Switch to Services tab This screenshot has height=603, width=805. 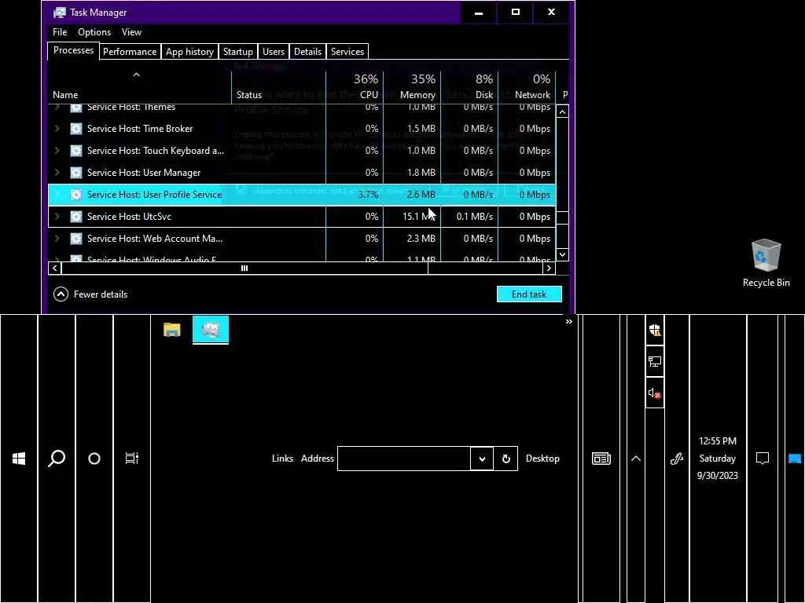point(347,52)
